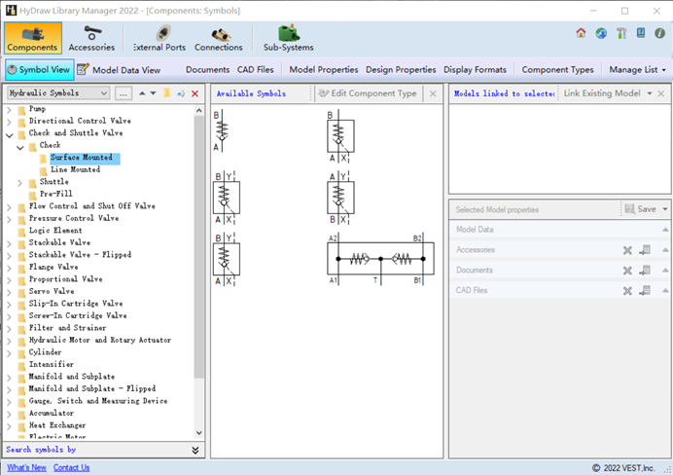This screenshot has width=673, height=475.
Task: Click the info icon at top right
Action: click(x=660, y=33)
